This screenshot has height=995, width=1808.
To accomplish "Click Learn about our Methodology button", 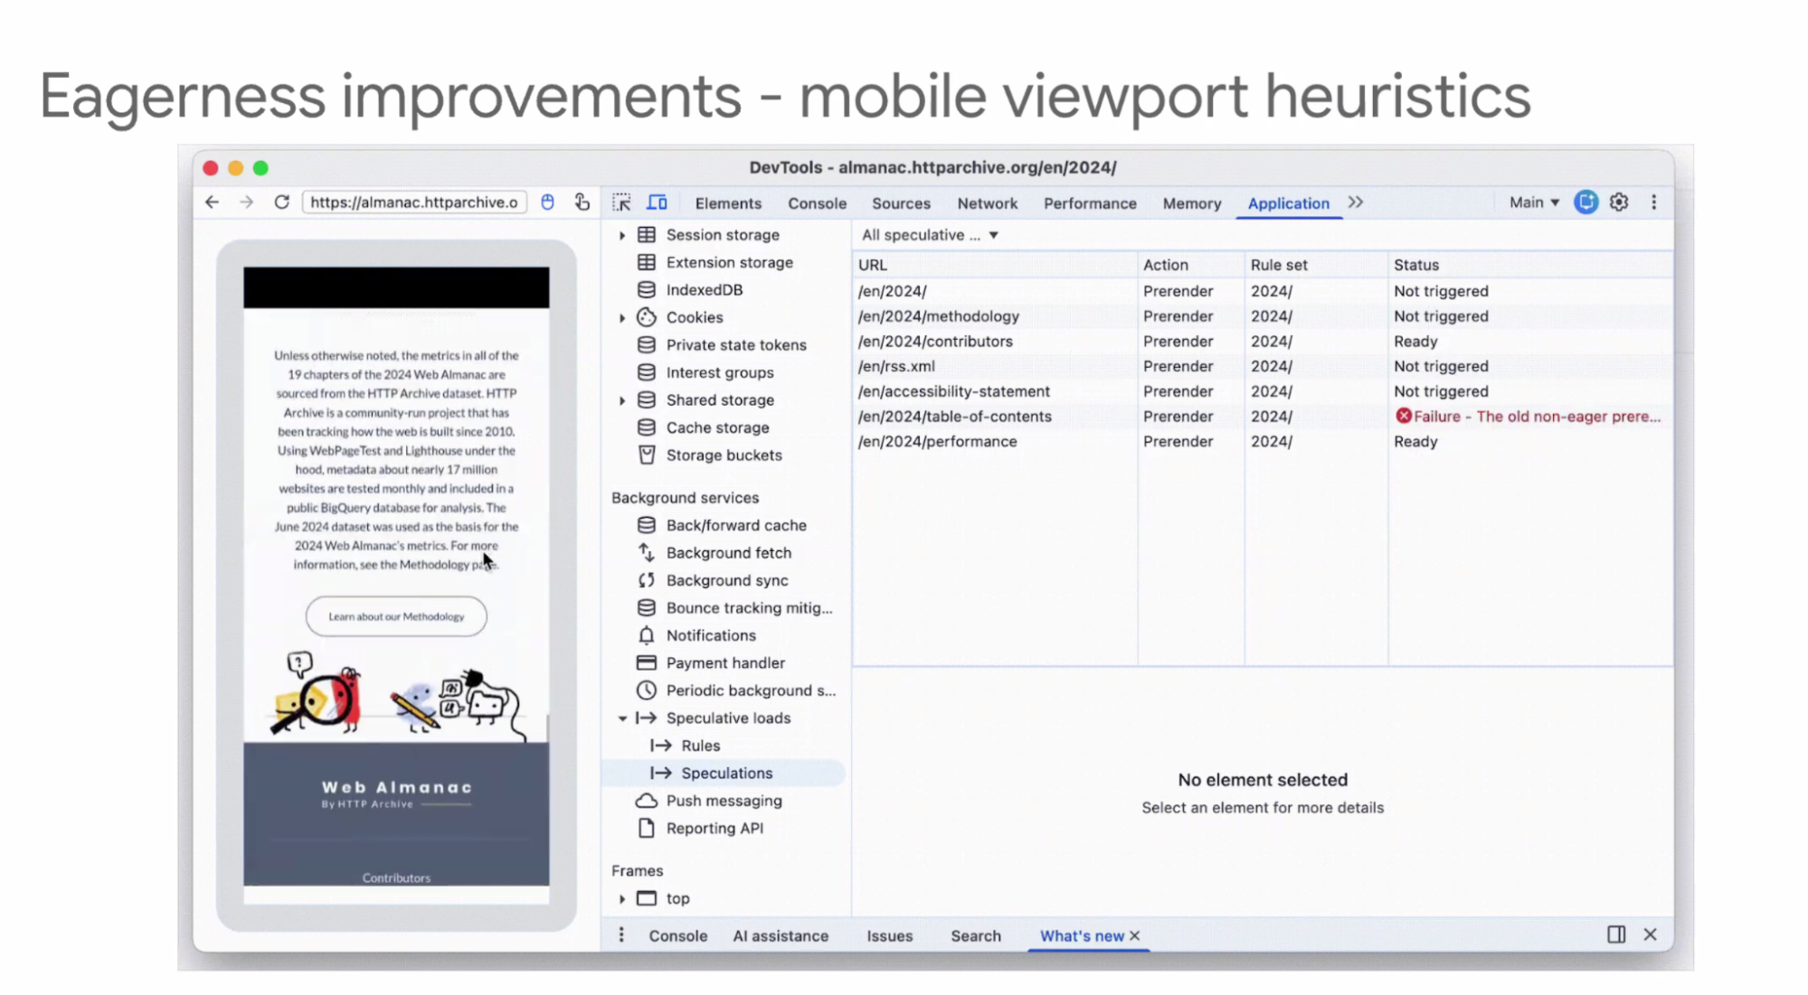I will point(396,616).
